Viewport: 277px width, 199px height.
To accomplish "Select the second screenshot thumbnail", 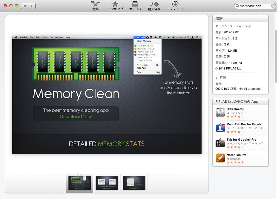I will 107,183.
